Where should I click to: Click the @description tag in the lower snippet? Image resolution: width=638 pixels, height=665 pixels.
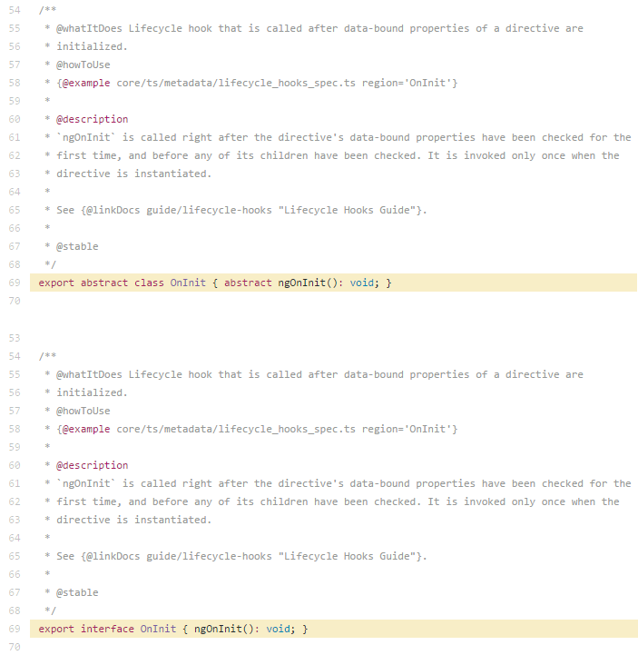pos(92,465)
